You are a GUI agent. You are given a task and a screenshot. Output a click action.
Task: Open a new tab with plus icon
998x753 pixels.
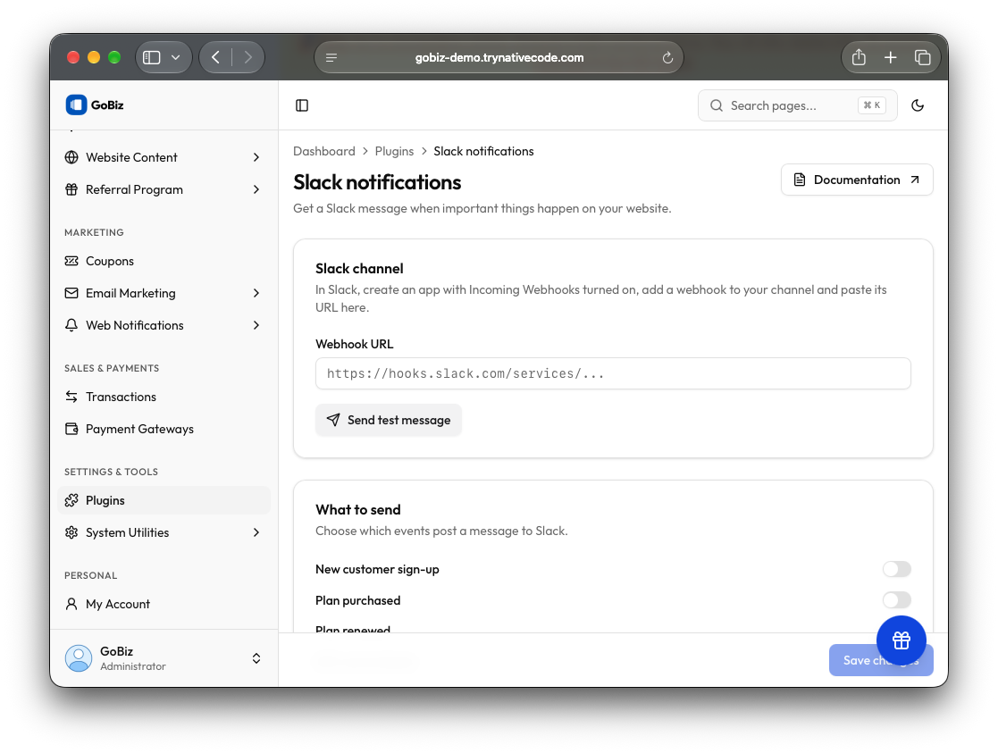click(891, 58)
